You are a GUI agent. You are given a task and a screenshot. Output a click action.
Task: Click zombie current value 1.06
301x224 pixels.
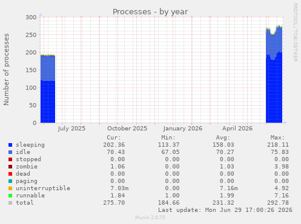coord(117,167)
